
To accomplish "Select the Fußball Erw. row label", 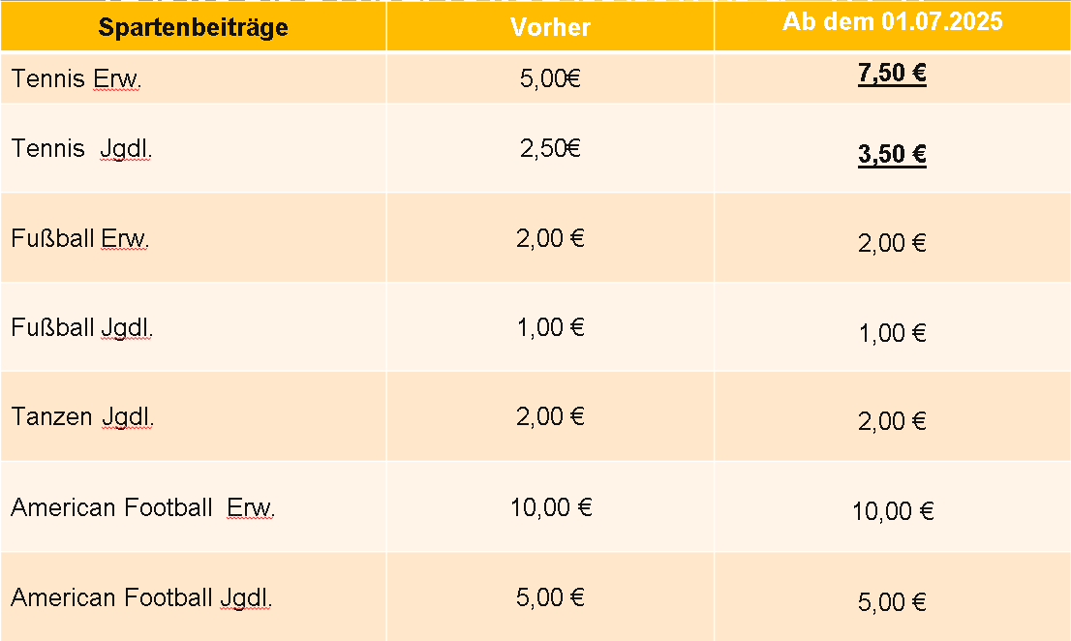I will coord(80,238).
